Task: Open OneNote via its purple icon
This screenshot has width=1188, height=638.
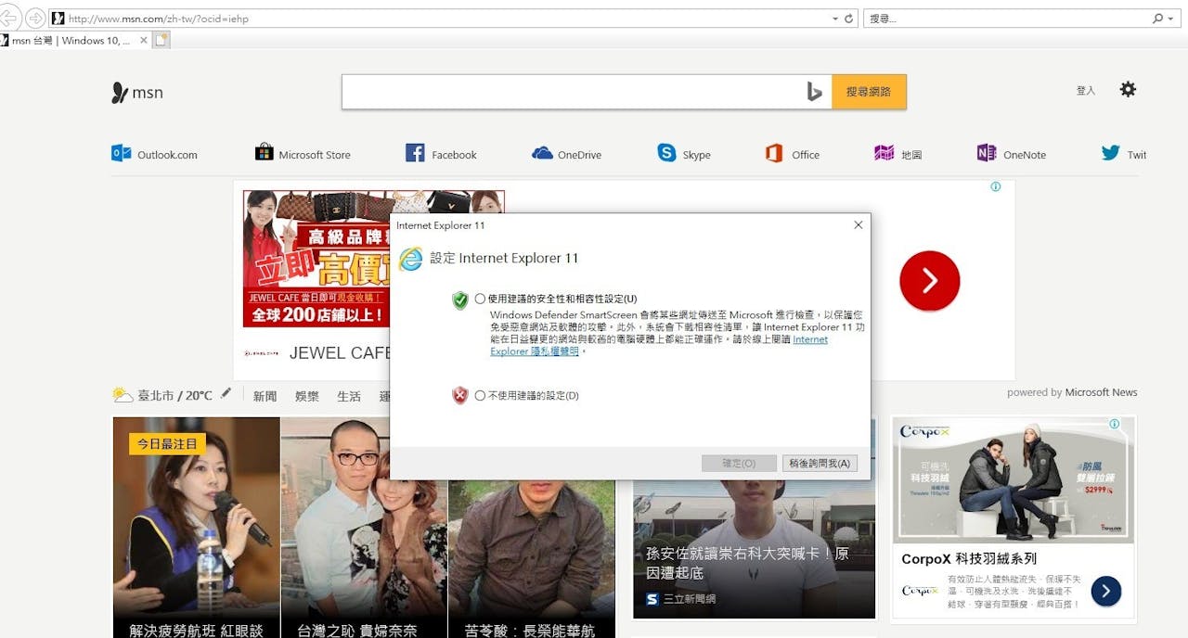Action: point(987,154)
